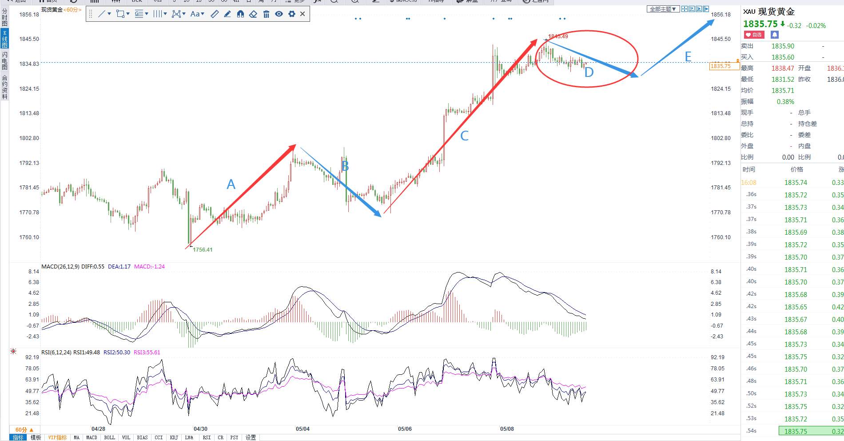Toggle 自选 favorite heart button

pos(754,35)
